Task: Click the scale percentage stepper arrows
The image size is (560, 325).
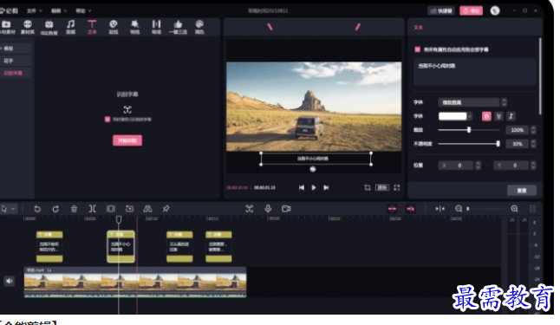Action: coord(534,130)
